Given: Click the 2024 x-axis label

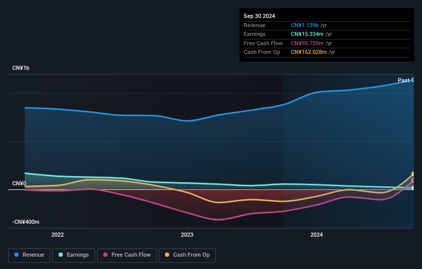Looking at the screenshot, I should point(317,235).
